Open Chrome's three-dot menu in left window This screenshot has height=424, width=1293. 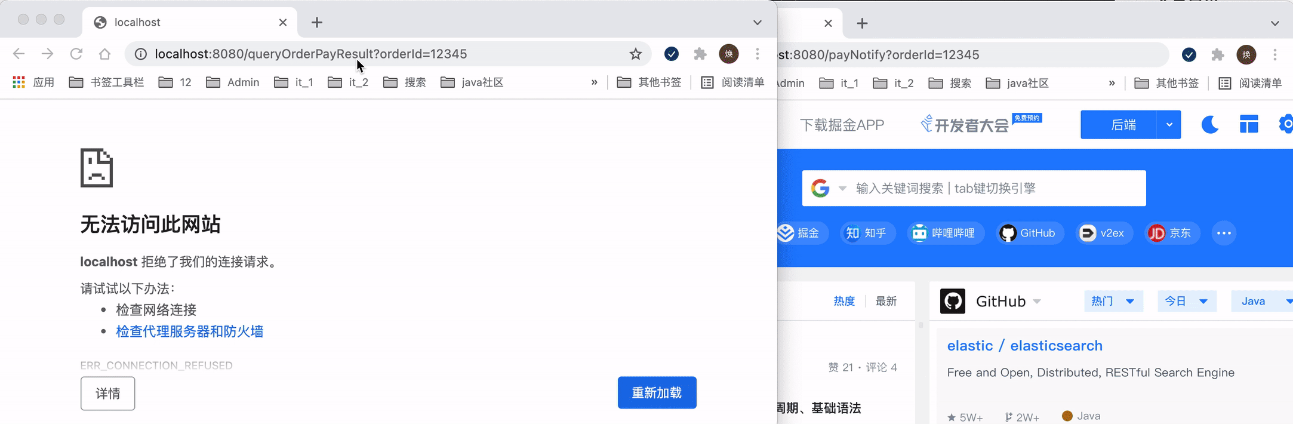coord(758,54)
